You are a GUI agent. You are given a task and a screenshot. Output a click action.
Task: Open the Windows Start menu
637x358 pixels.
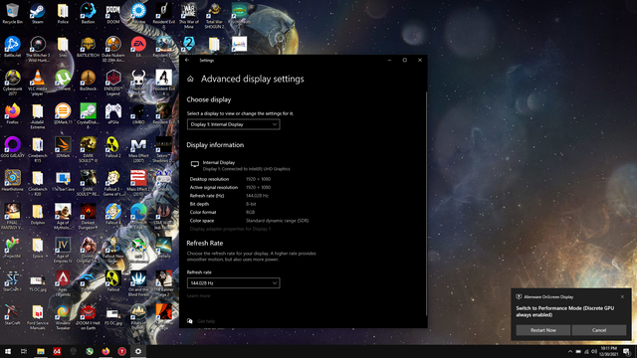[x=8, y=351]
